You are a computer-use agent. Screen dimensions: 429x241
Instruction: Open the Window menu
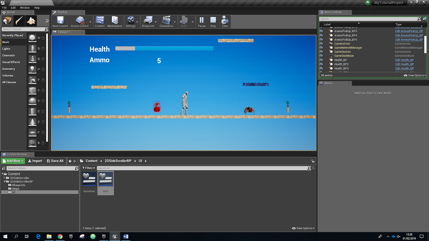pyautogui.click(x=25, y=7)
